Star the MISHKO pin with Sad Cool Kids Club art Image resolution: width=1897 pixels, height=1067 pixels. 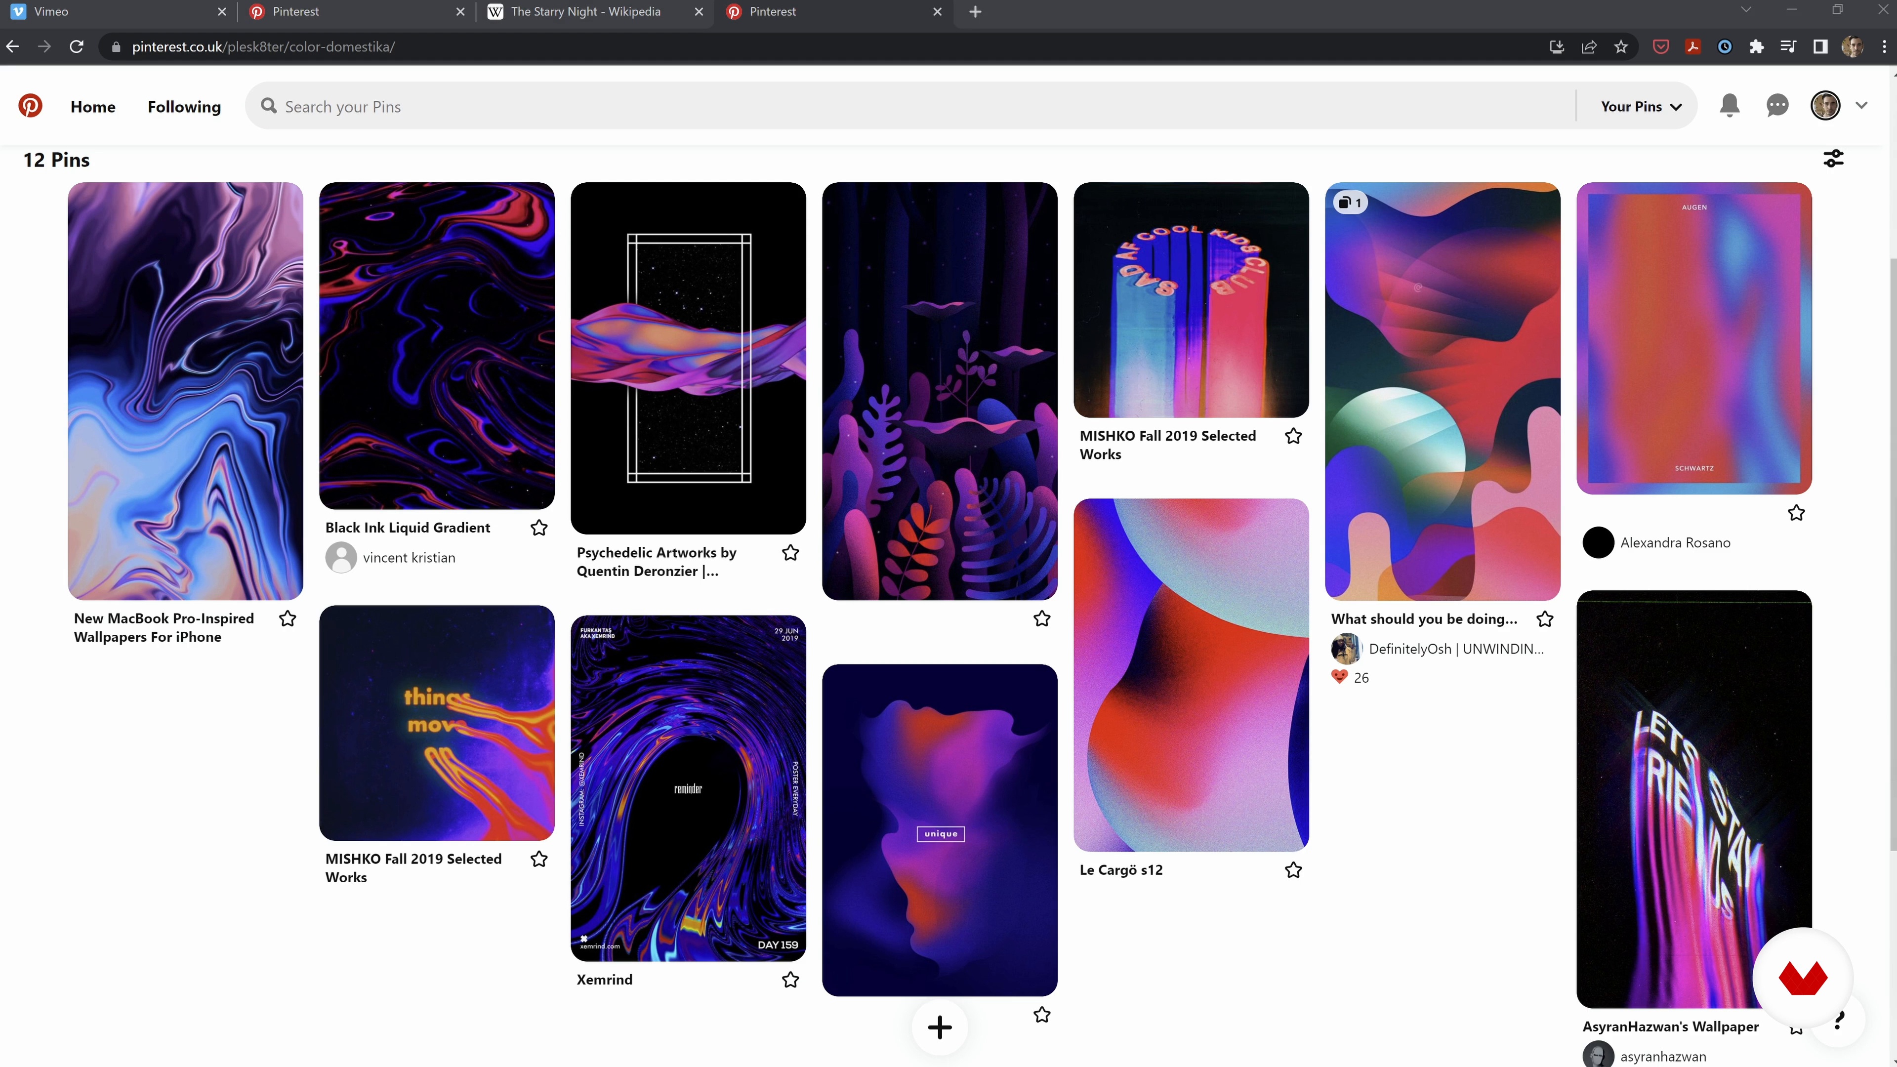[x=1293, y=436]
